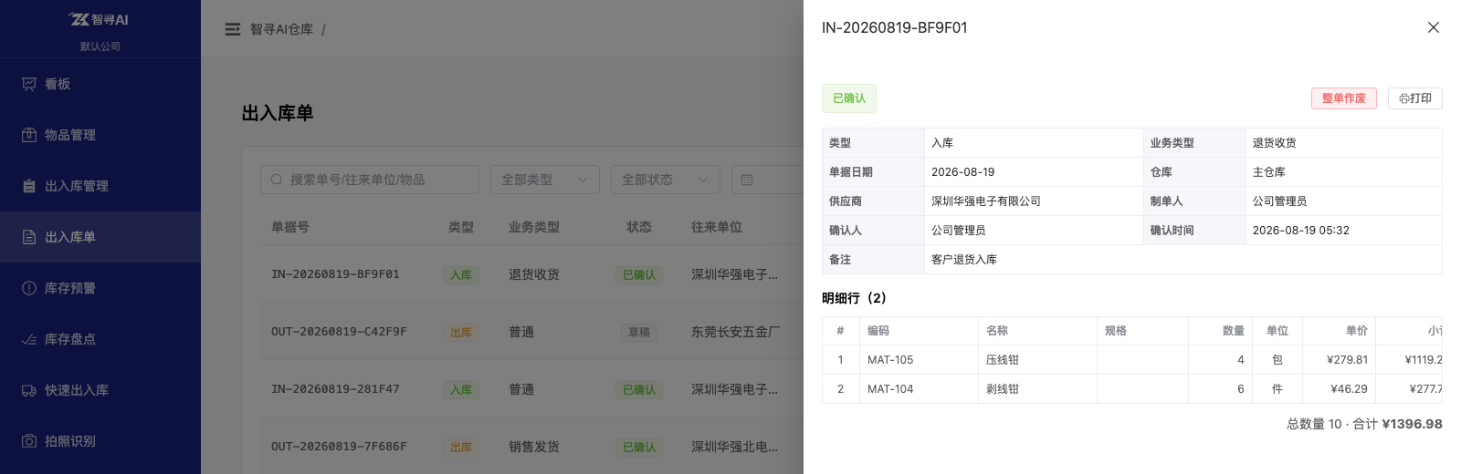The height and width of the screenshot is (474, 1461).
Task: Click the 物品管理 sidebar icon
Action: pos(29,135)
